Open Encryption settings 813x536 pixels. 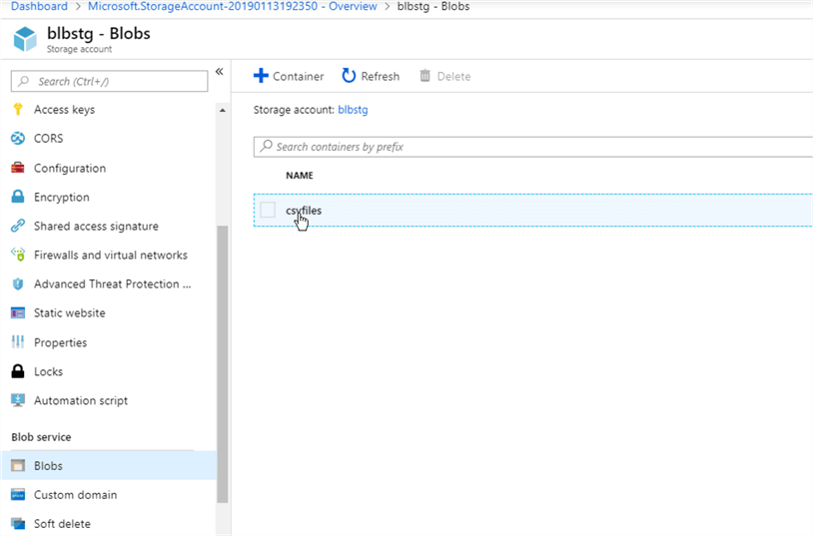[x=62, y=197]
